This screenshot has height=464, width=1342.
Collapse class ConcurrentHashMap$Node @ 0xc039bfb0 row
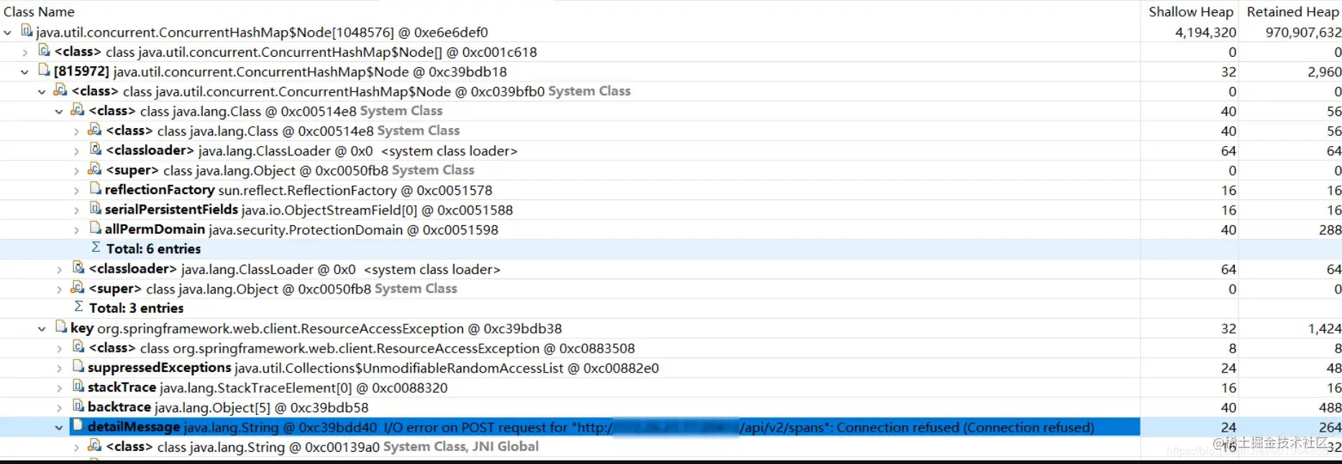[42, 91]
